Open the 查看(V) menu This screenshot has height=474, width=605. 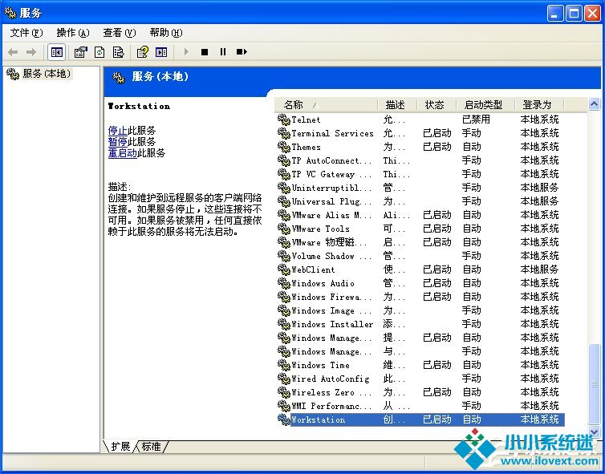[x=120, y=33]
